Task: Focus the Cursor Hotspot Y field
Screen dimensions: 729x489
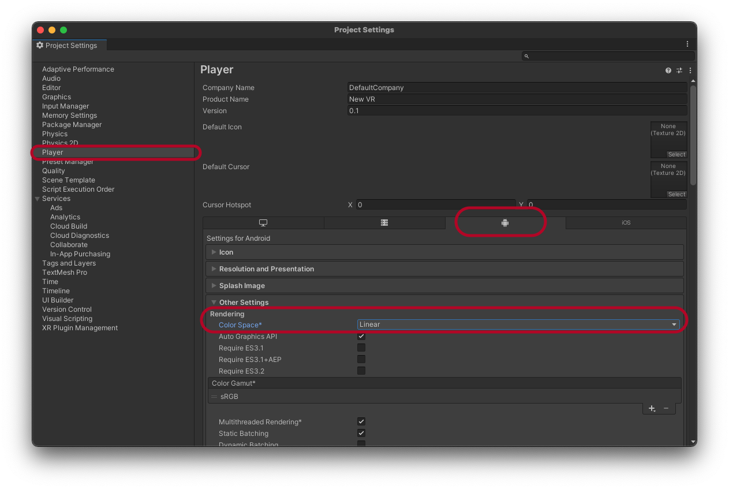Action: click(x=607, y=205)
